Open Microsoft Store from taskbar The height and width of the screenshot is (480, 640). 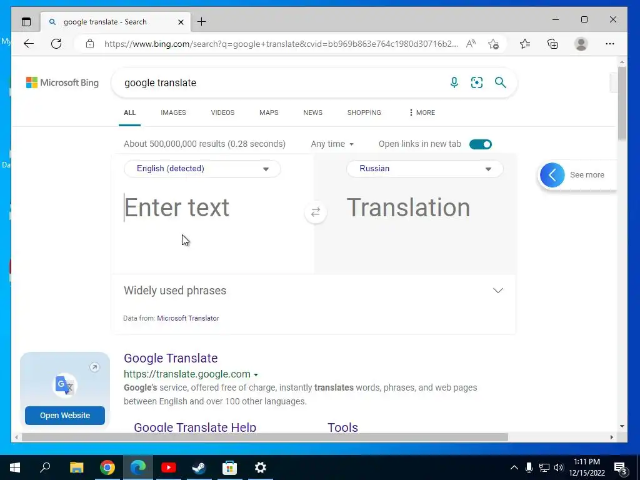point(230,467)
